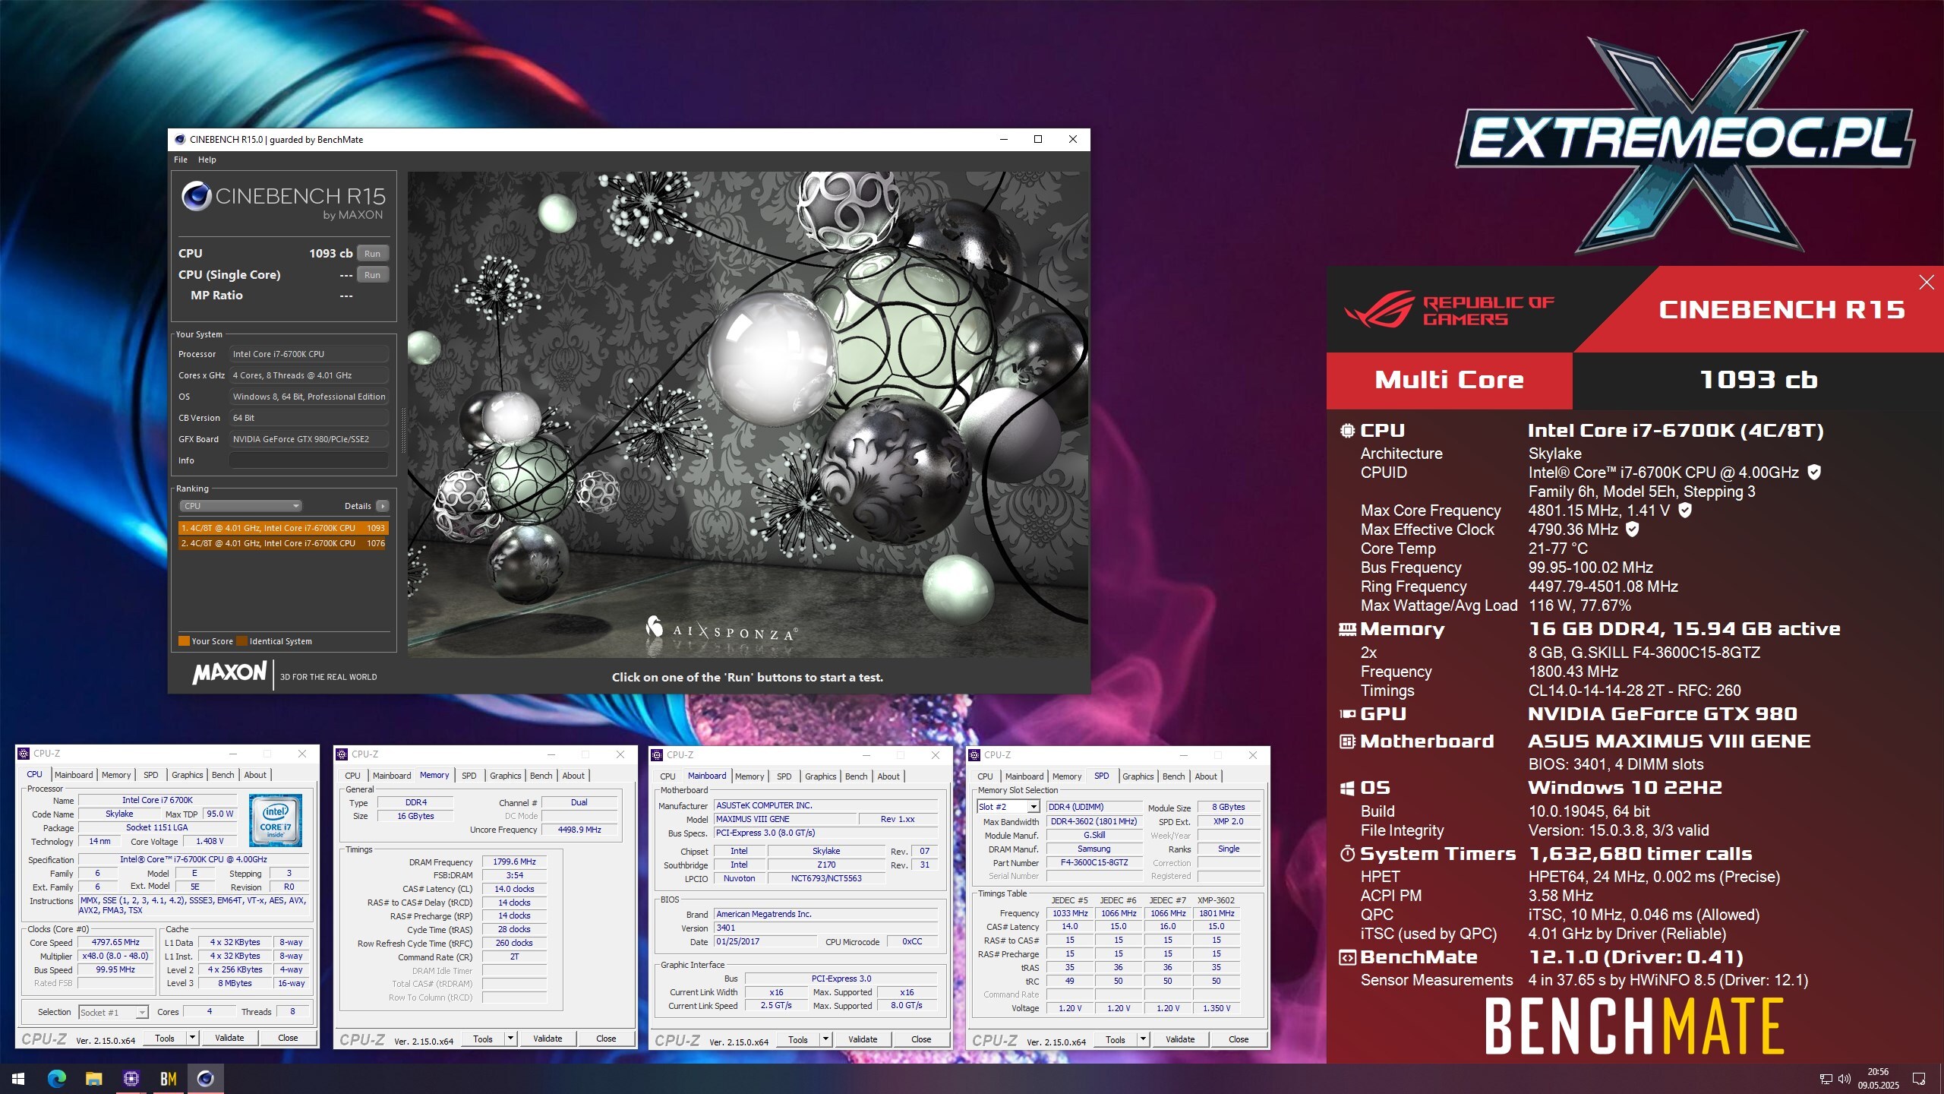The width and height of the screenshot is (1944, 1094).
Task: Open File Explorer from the taskbar
Action: [x=93, y=1078]
